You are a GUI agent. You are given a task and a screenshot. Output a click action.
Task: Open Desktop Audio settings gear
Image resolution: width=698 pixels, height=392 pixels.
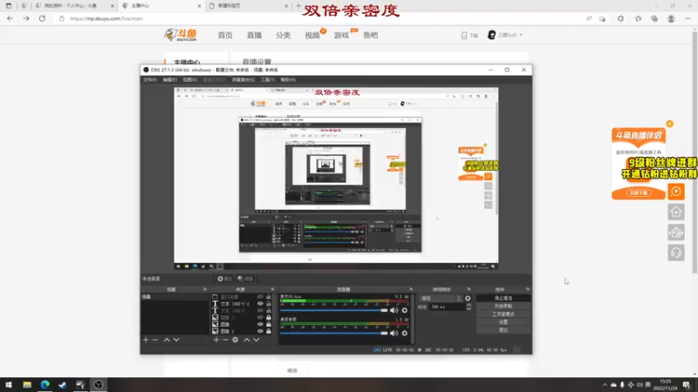tap(405, 333)
